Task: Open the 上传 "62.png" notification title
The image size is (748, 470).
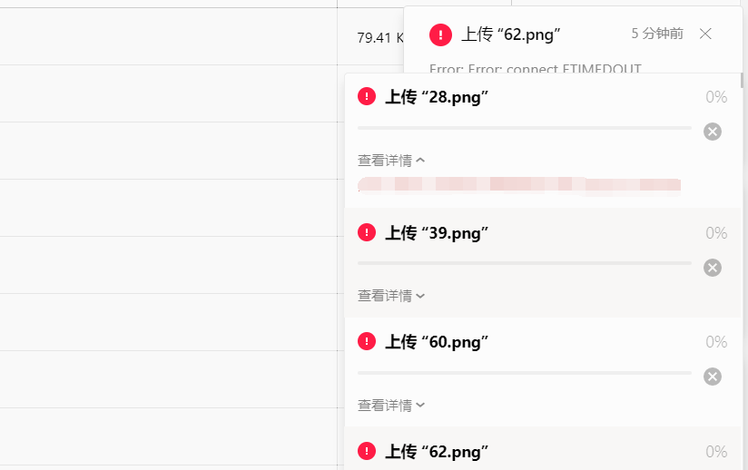Action: pos(510,34)
